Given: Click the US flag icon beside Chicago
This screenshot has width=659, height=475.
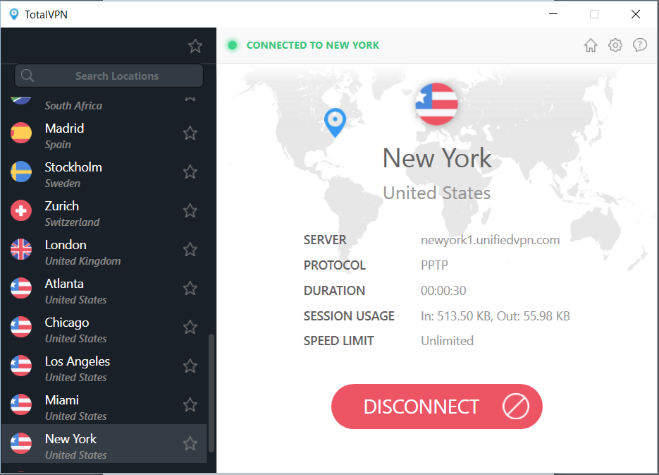Looking at the screenshot, I should (21, 327).
